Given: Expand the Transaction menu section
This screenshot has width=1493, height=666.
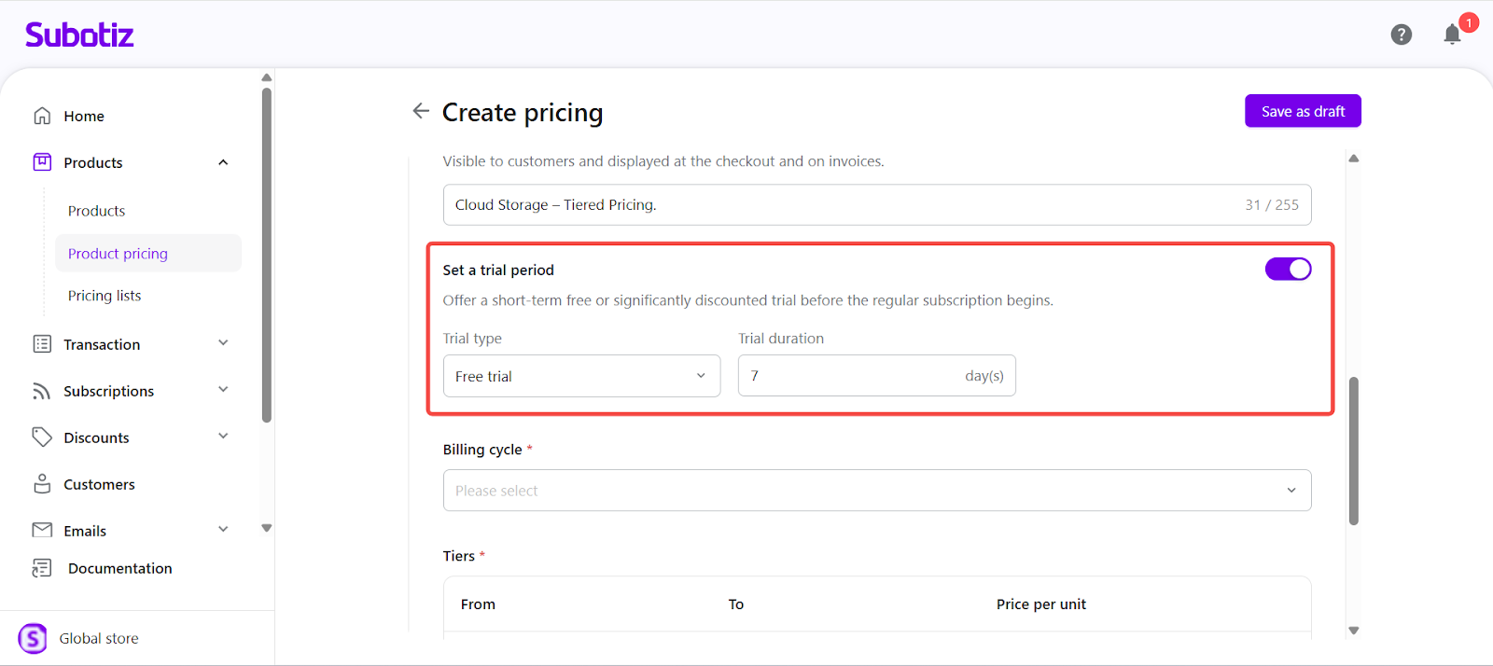Looking at the screenshot, I should tap(223, 343).
